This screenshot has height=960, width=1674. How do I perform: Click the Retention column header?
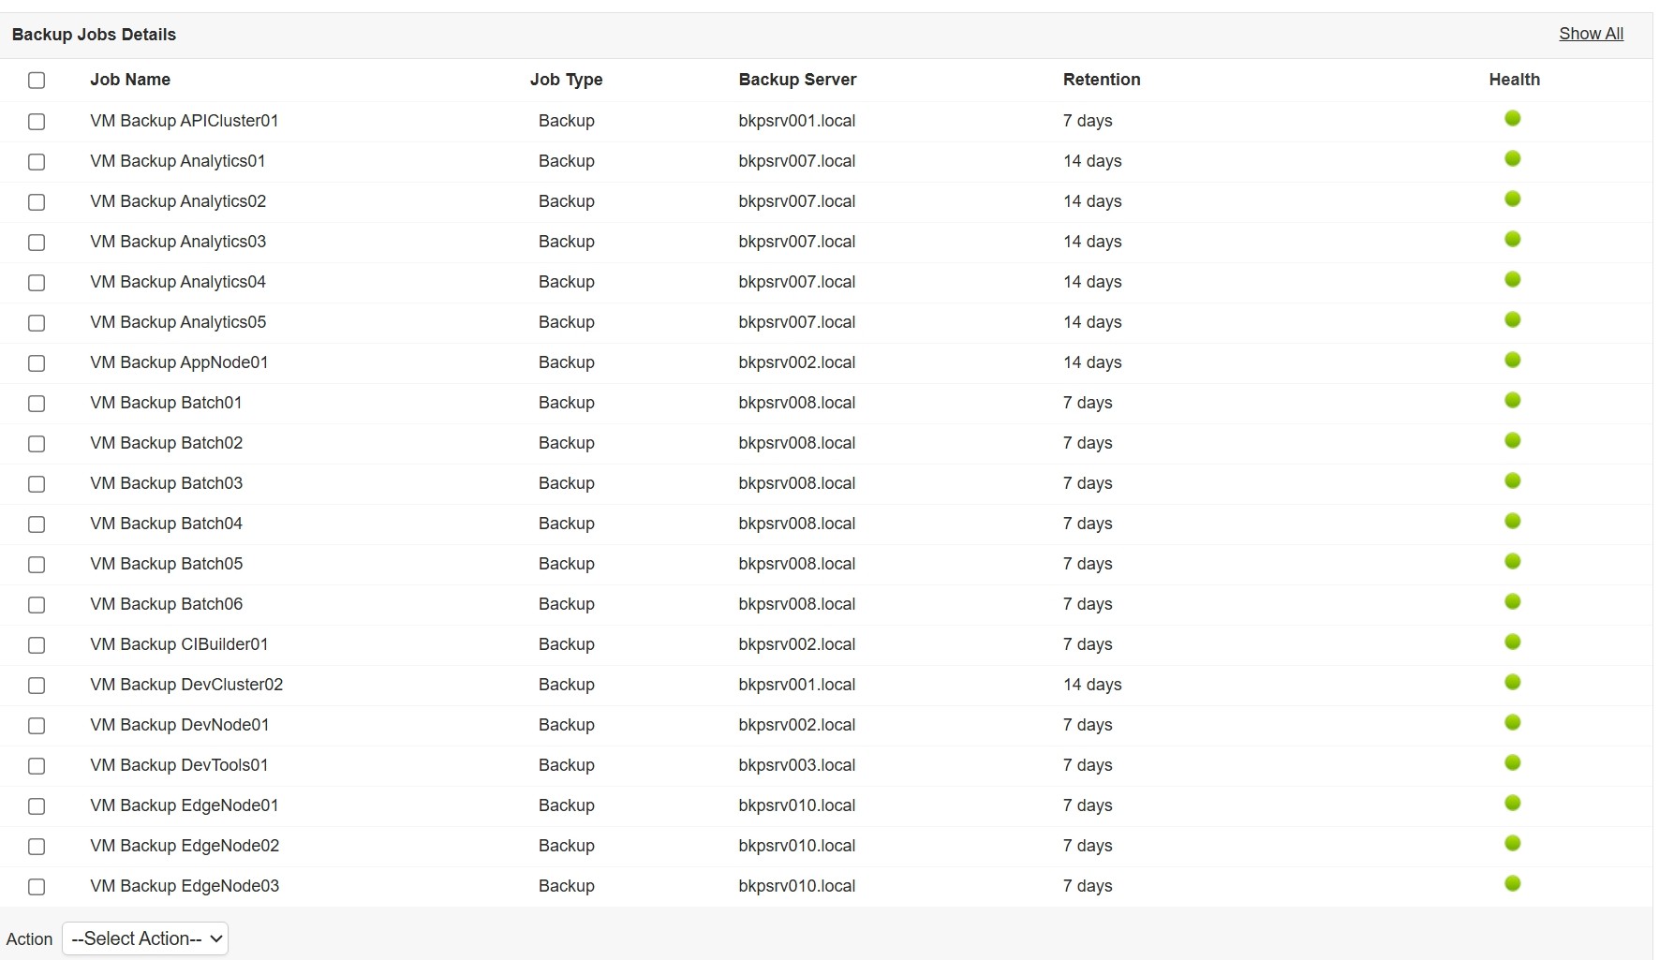[x=1102, y=80]
